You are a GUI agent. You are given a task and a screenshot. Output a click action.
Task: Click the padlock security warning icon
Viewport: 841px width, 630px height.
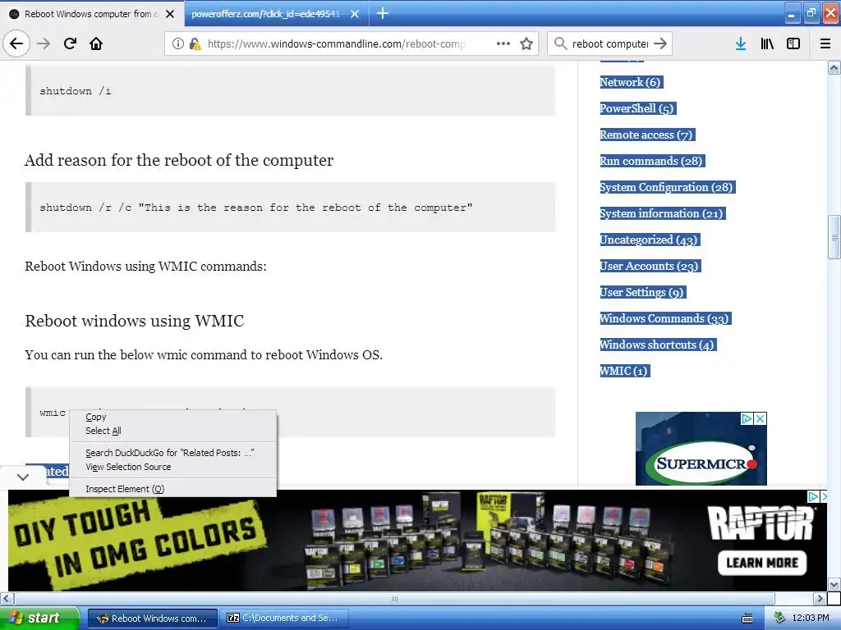pos(195,43)
